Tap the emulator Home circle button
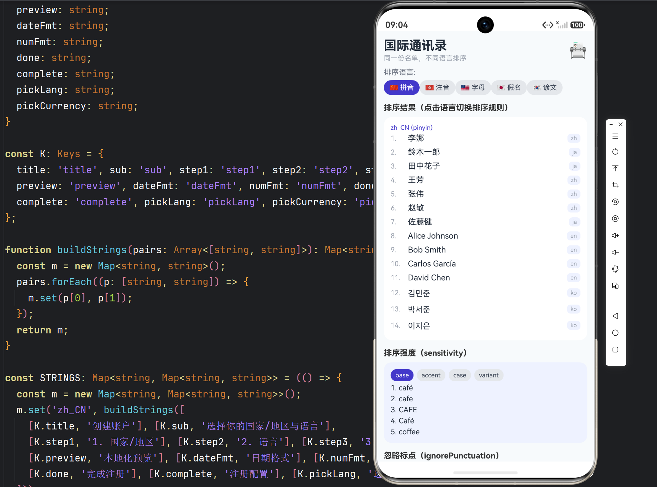Viewport: 657px width, 487px height. point(615,333)
